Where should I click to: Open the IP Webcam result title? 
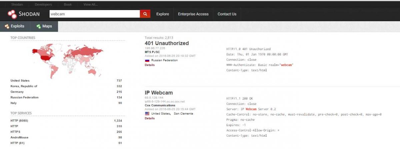click(159, 93)
